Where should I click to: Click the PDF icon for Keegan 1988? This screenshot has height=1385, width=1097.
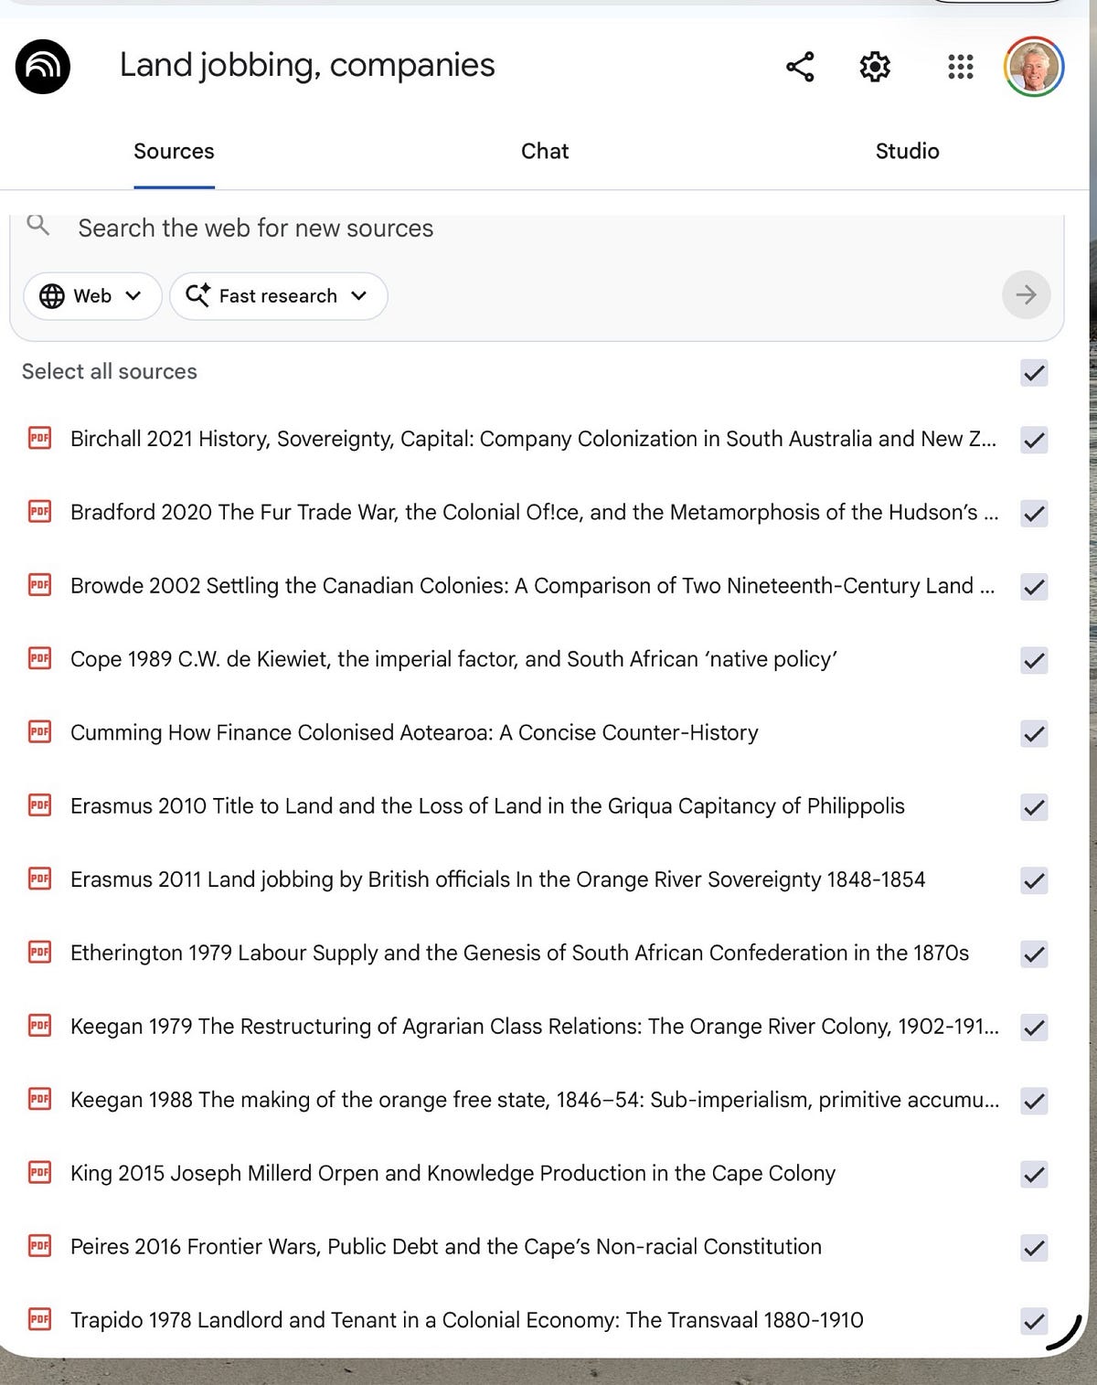pyautogui.click(x=39, y=1100)
